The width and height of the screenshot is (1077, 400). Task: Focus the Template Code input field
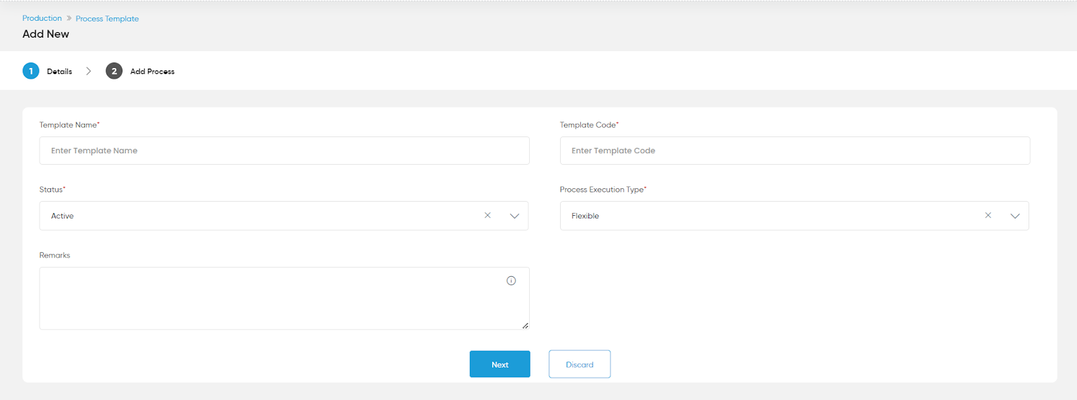(795, 151)
